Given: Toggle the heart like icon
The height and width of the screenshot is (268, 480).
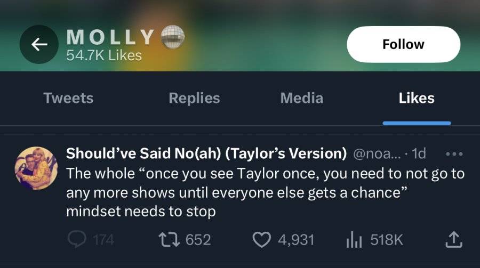Looking at the screenshot, I should click(262, 240).
